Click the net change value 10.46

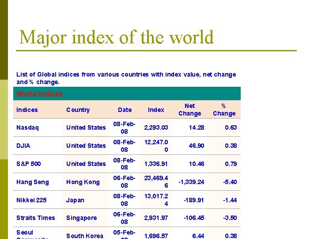tap(197, 164)
